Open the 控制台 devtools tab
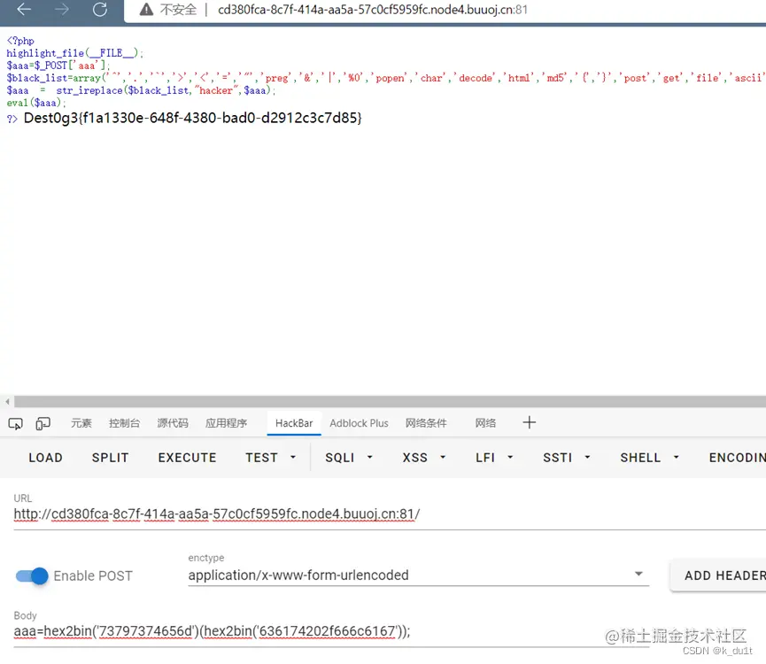This screenshot has width=766, height=664. (124, 423)
